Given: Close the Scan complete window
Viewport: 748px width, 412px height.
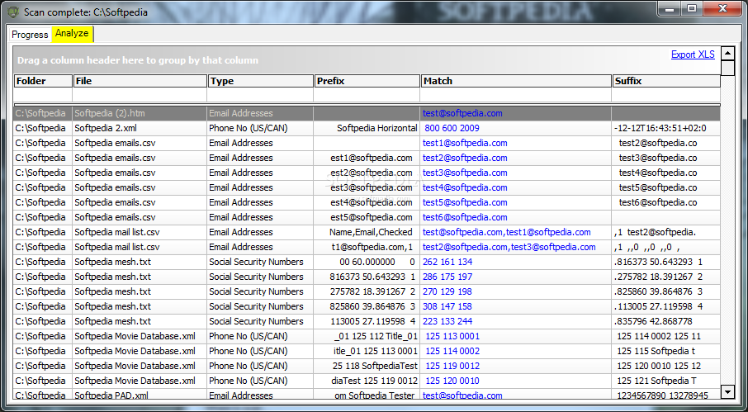Looking at the screenshot, I should click(723, 9).
